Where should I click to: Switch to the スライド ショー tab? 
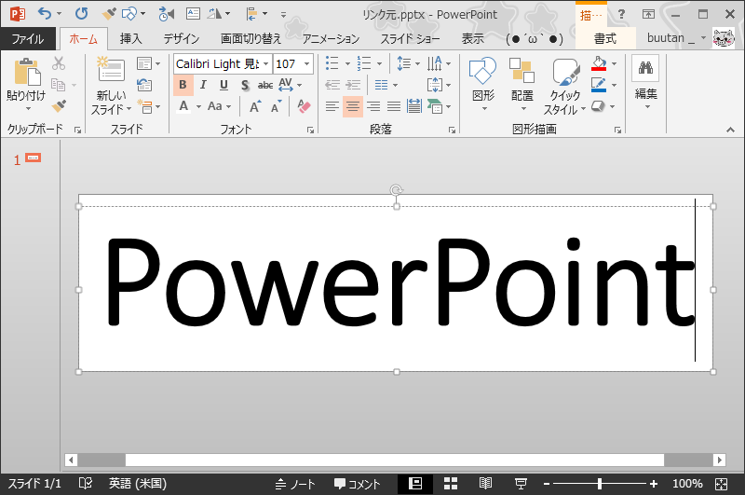[410, 38]
